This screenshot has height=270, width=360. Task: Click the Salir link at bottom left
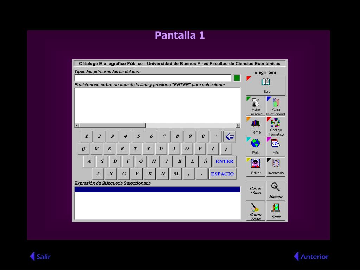click(40, 256)
